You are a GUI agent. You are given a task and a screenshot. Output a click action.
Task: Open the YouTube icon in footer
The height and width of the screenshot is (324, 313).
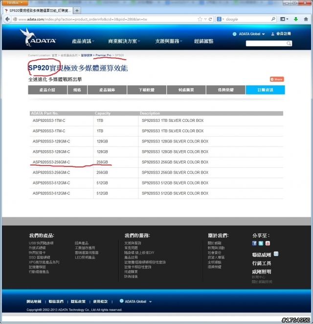click(x=268, y=243)
